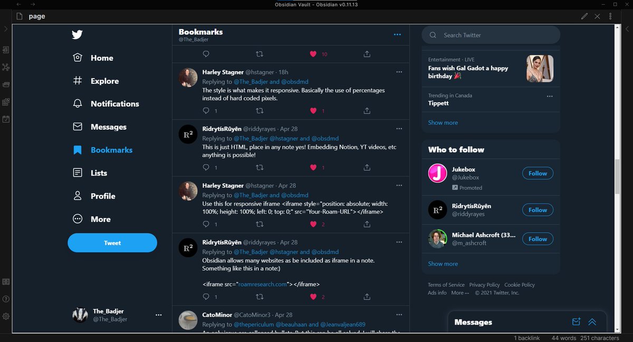633x342 pixels.
Task: Open Obsidian settings gear
Action: coord(6,316)
